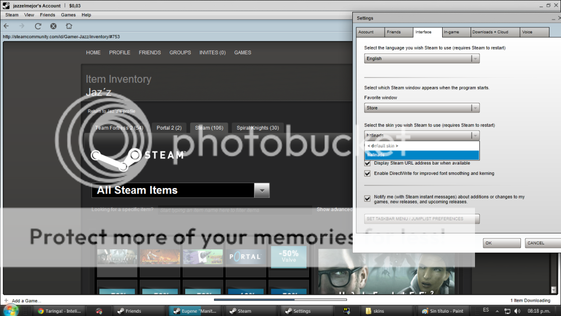Click Show advanced filter link
The width and height of the screenshot is (561, 316).
[x=335, y=209]
